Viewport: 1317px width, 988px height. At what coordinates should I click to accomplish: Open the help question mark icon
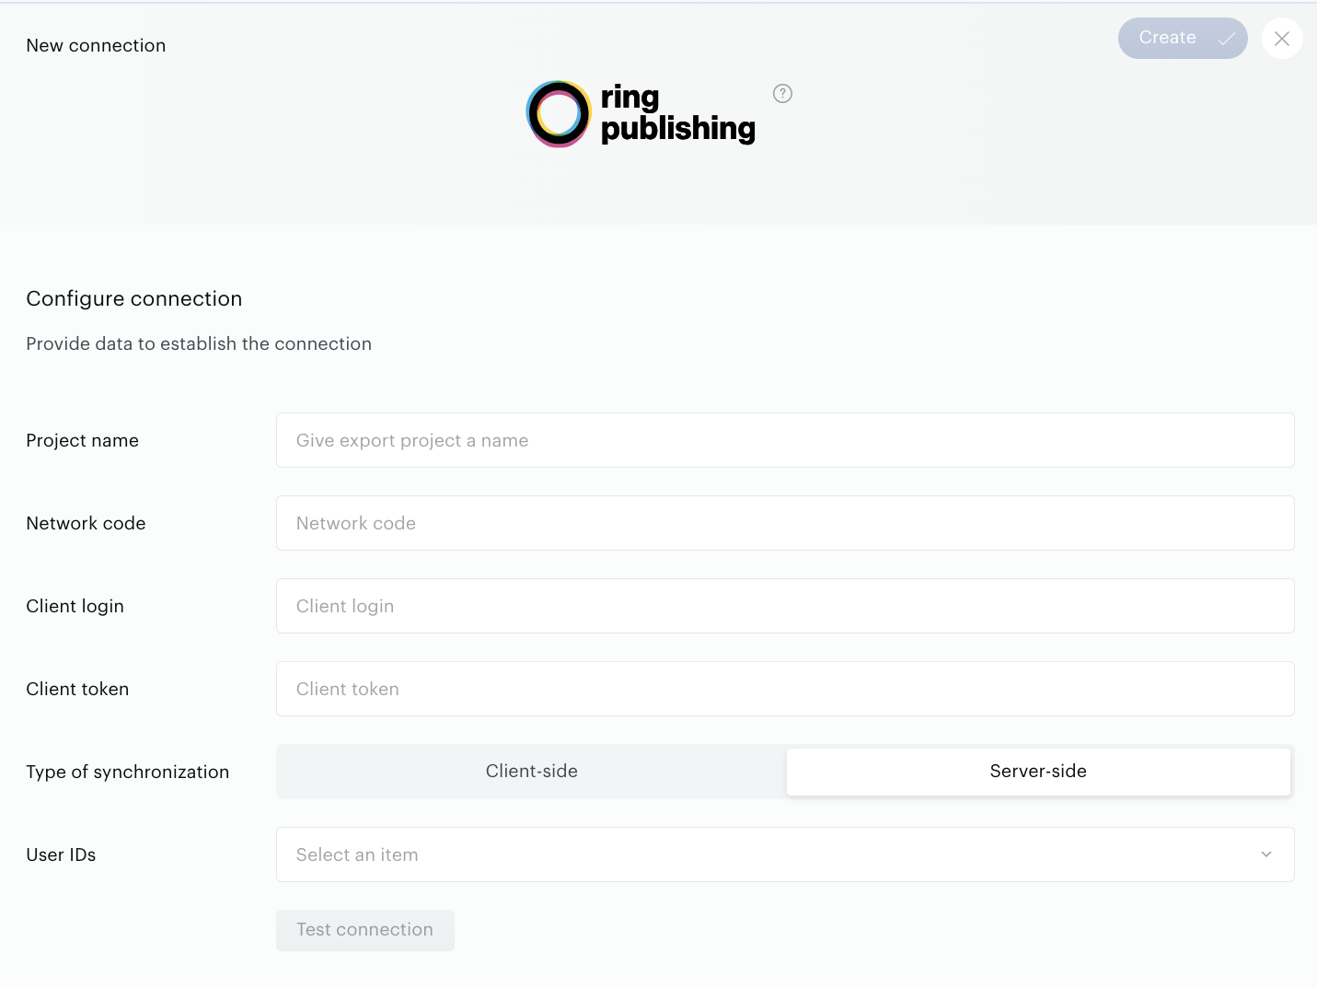pos(782,93)
